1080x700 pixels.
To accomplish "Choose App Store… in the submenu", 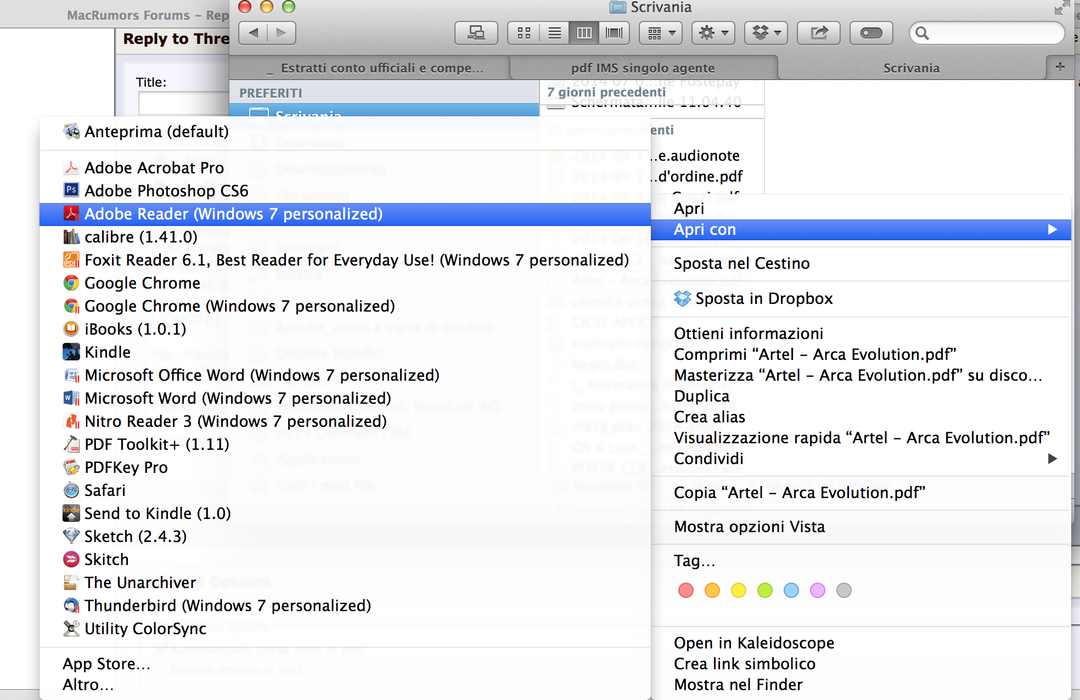I will pyautogui.click(x=345, y=664).
